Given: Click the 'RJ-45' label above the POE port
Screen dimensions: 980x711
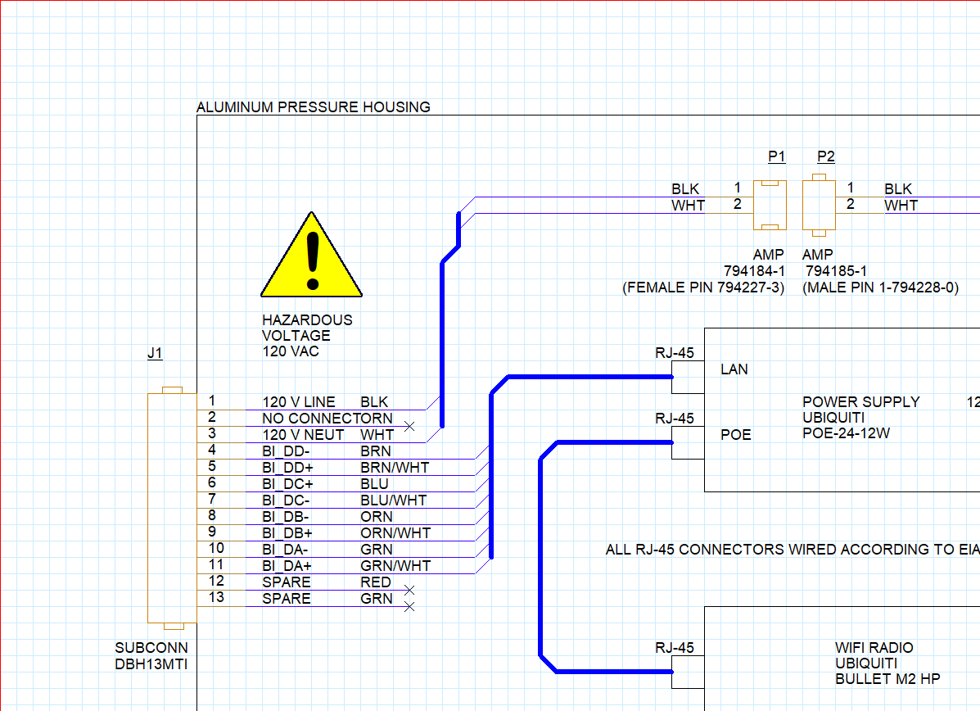Looking at the screenshot, I should coord(675,419).
